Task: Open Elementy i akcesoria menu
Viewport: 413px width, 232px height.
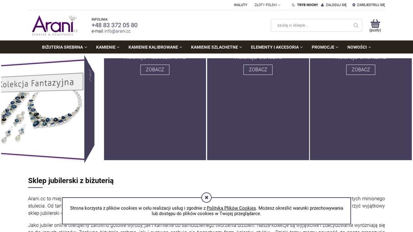Action: pyautogui.click(x=276, y=47)
